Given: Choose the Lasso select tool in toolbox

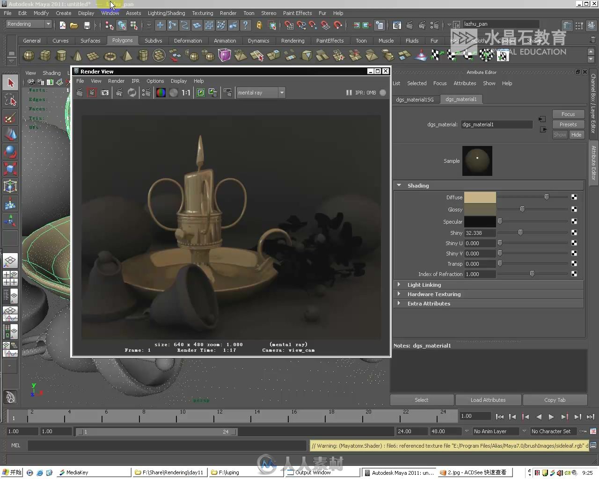Looking at the screenshot, I should click(x=10, y=100).
